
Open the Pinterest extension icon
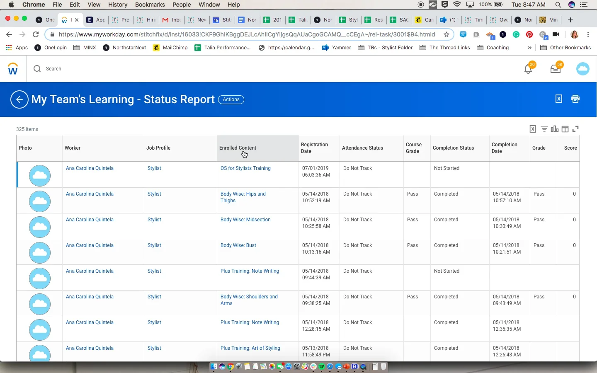point(529,34)
